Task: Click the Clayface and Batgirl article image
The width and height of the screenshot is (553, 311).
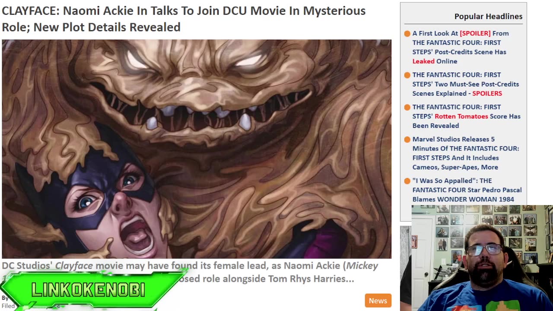Action: click(197, 149)
